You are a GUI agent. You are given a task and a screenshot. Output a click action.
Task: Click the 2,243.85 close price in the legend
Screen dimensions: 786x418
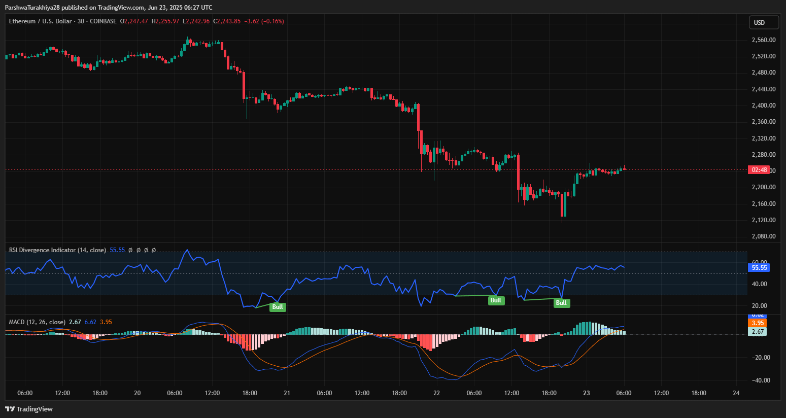point(227,21)
